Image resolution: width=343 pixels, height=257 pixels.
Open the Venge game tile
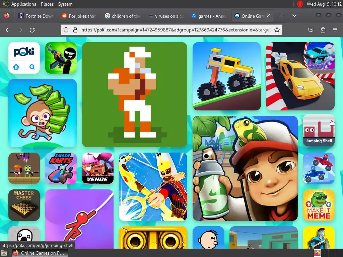pyautogui.click(x=98, y=168)
